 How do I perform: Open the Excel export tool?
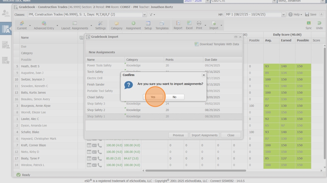(x=189, y=25)
